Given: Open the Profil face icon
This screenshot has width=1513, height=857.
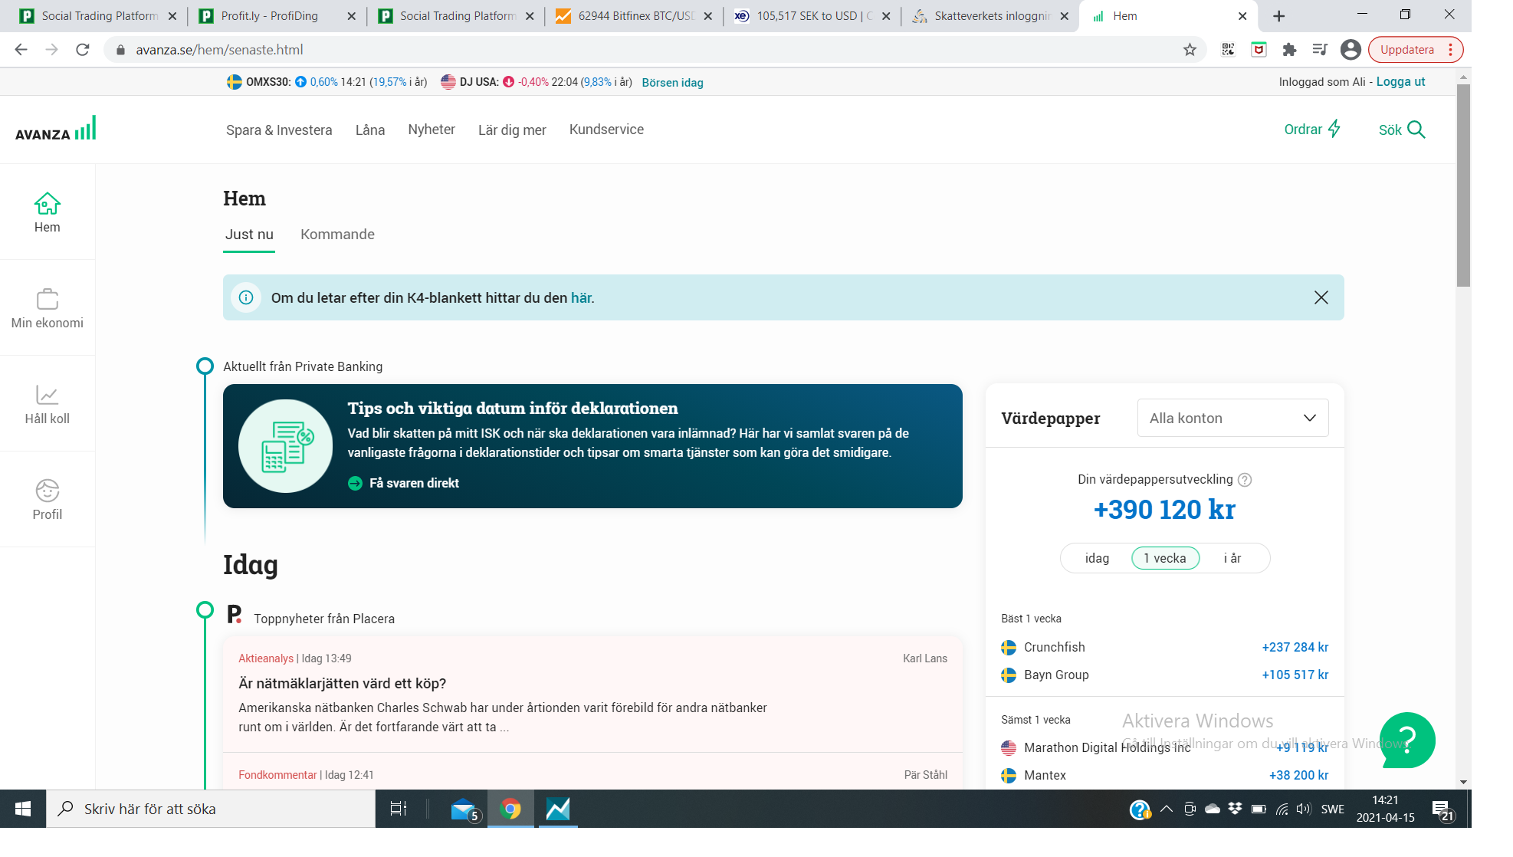Looking at the screenshot, I should pos(47,491).
